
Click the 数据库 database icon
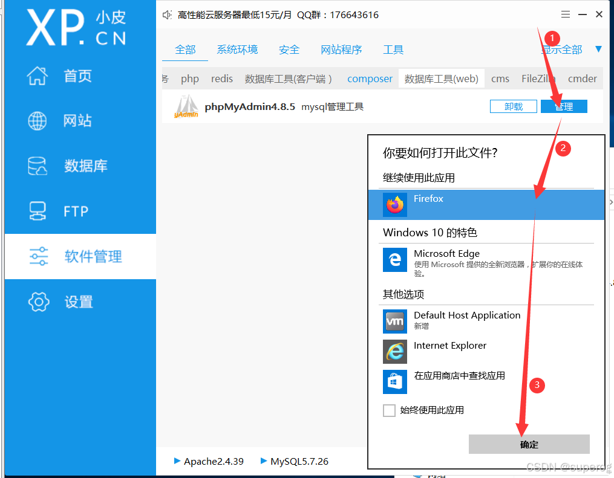[37, 166]
